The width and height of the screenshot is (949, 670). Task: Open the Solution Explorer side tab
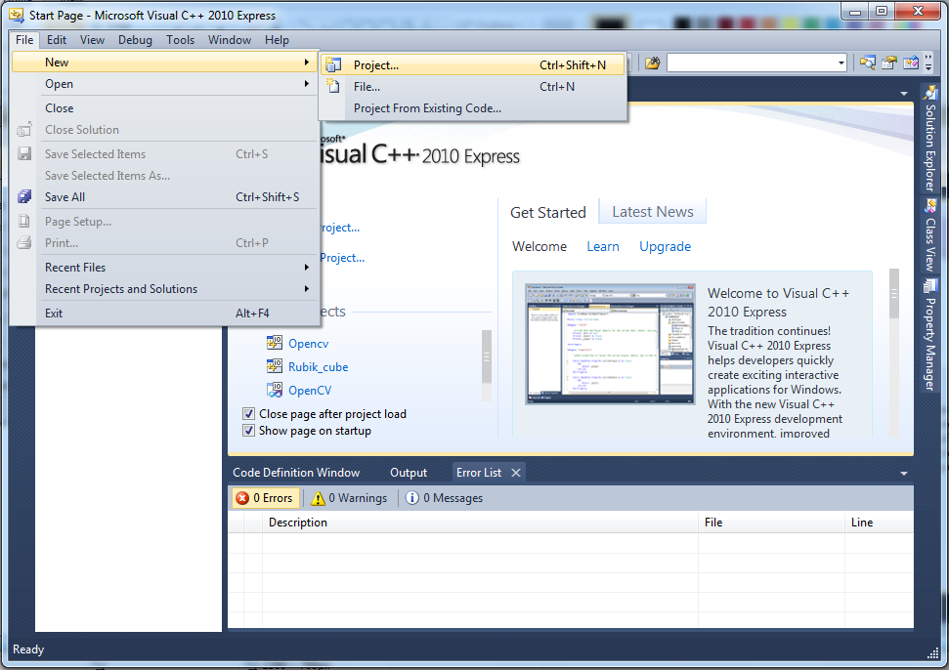929,139
